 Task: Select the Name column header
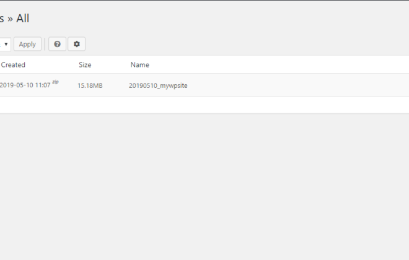pos(140,64)
